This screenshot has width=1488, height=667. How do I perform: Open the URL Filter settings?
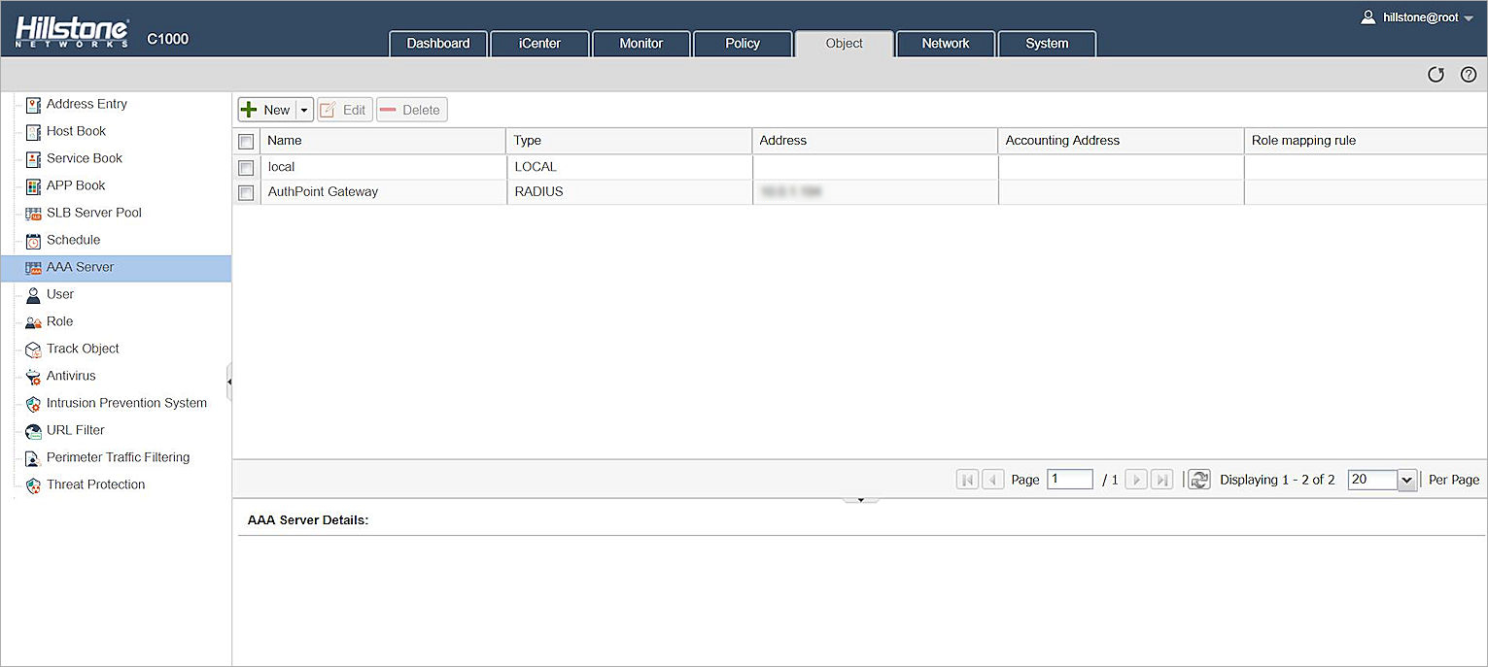point(75,430)
